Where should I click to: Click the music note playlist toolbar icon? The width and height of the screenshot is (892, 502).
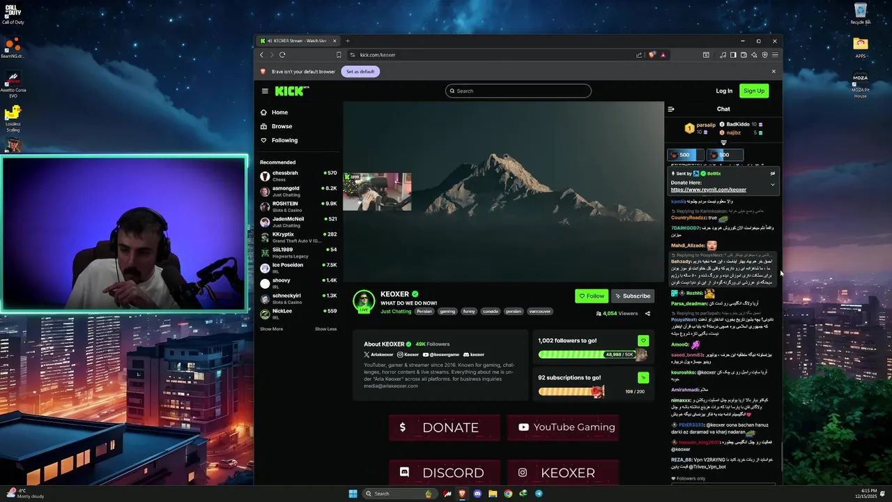[723, 55]
